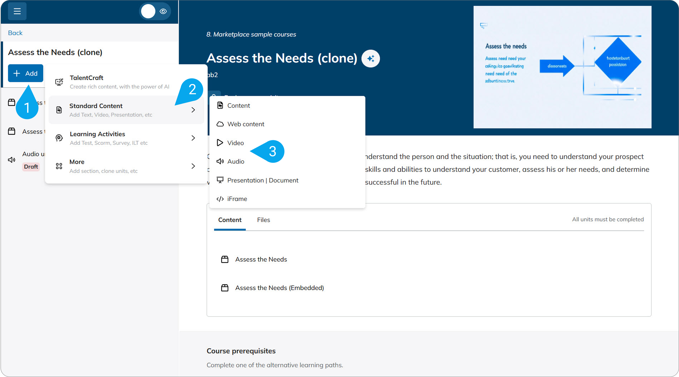
Task: Click the blue Add button
Action: [26, 73]
